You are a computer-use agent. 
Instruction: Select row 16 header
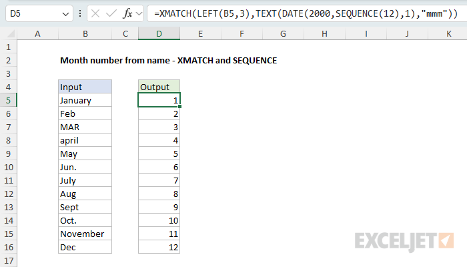8,247
